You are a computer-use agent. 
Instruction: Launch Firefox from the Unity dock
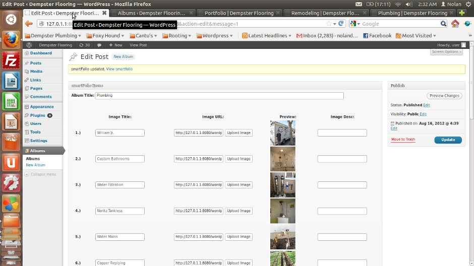pyautogui.click(x=11, y=40)
